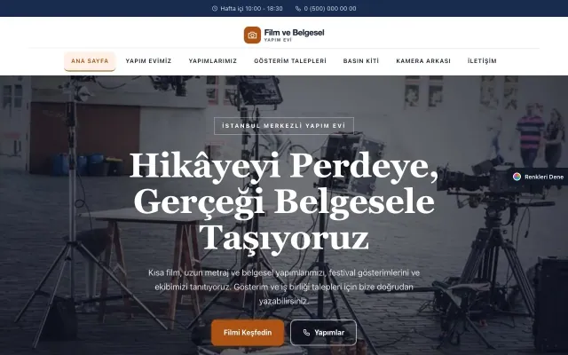Image resolution: width=568 pixels, height=355 pixels.
Task: Open the Yapımlarımız menu item
Action: (x=213, y=61)
